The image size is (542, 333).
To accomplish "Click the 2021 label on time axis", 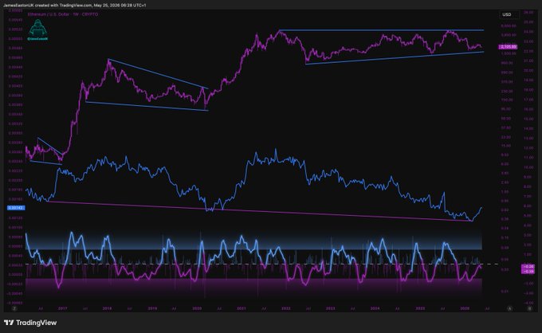I will (x=242, y=308).
